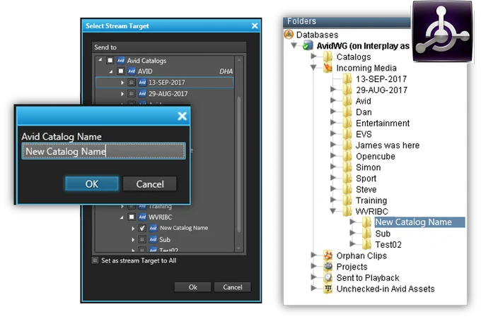Click the Incoming Media folder icon
This screenshot has height=319, width=481.
pyautogui.click(x=328, y=68)
